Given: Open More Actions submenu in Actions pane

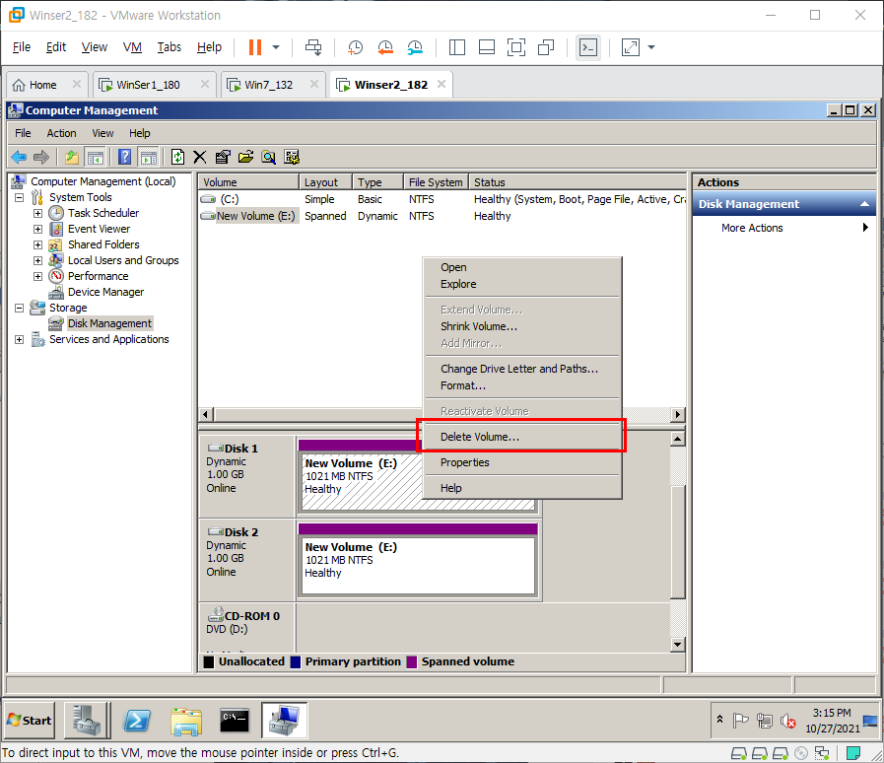Looking at the screenshot, I should click(x=784, y=228).
